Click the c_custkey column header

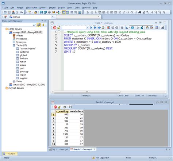click(62, 111)
